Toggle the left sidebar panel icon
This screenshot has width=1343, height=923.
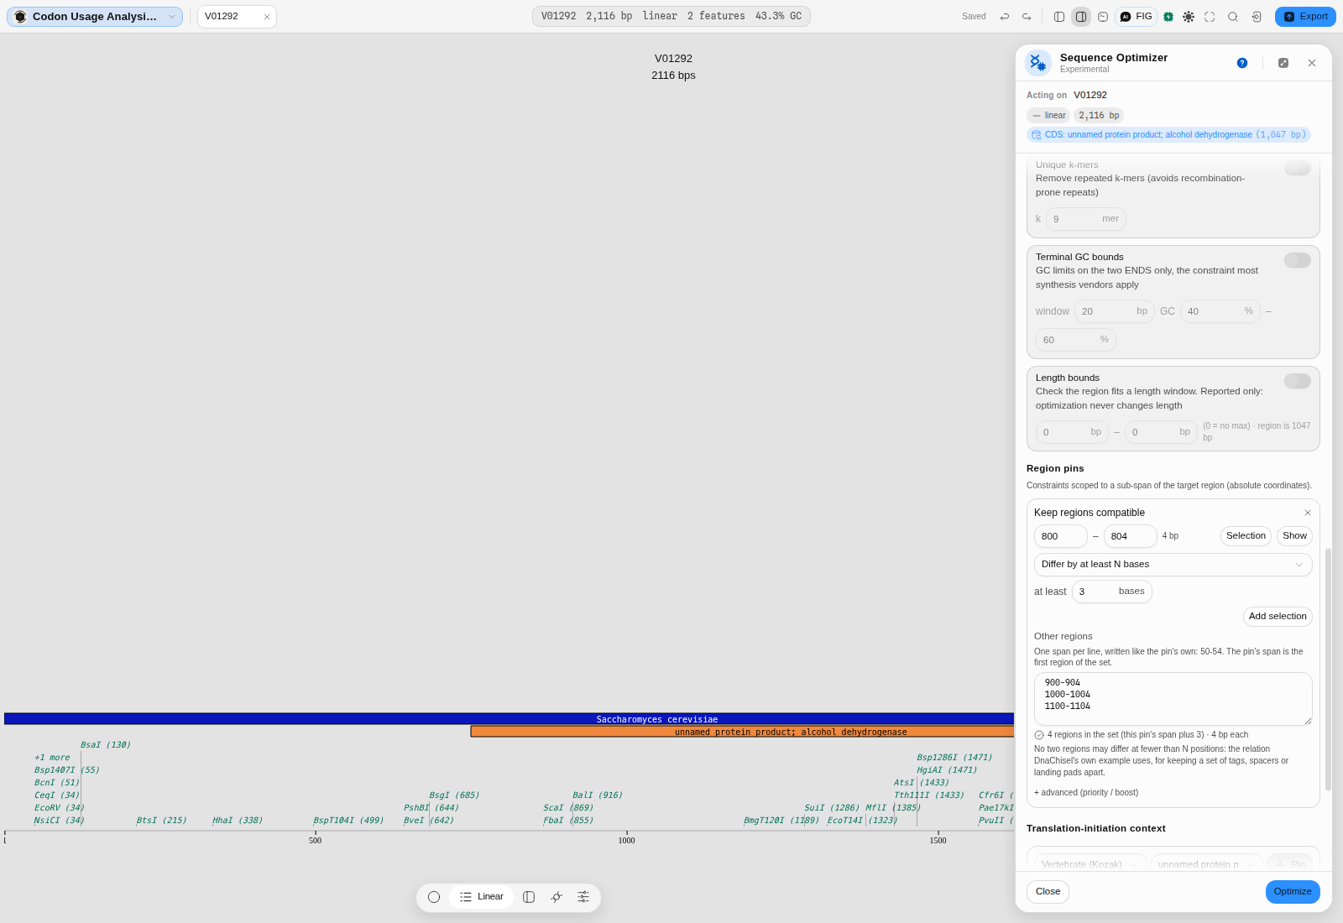1059,17
